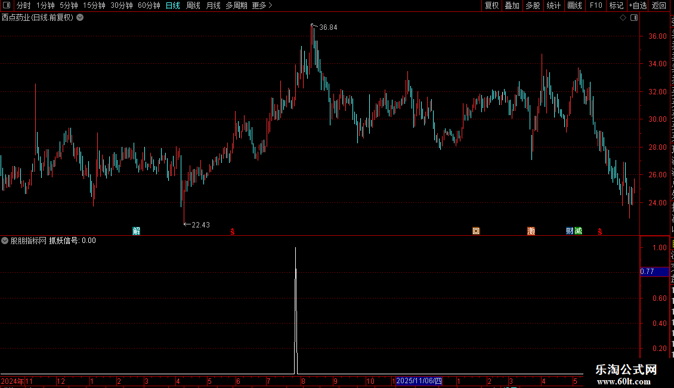Select the 15分钟 period

click(94, 5)
